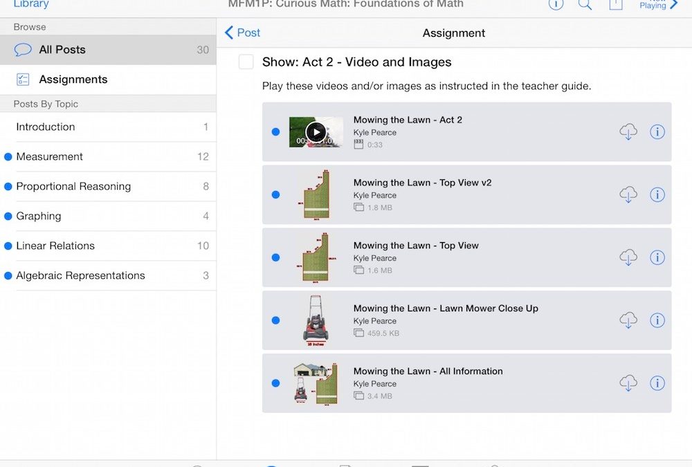Screen dimensions: 692x467
Task: Open info for Top View v2
Action: click(x=657, y=194)
